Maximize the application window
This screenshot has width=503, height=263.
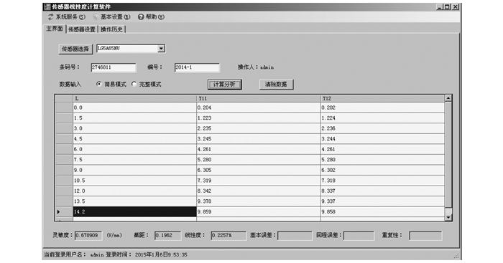(x=447, y=6)
